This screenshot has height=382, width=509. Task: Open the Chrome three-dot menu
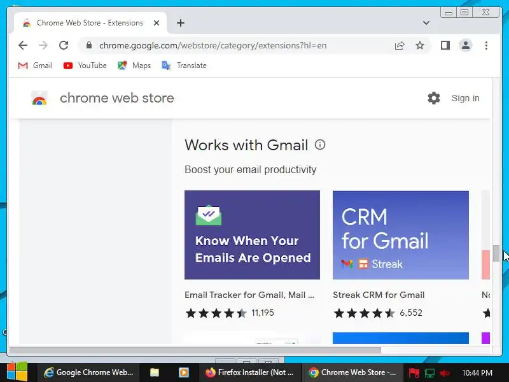[x=486, y=45]
